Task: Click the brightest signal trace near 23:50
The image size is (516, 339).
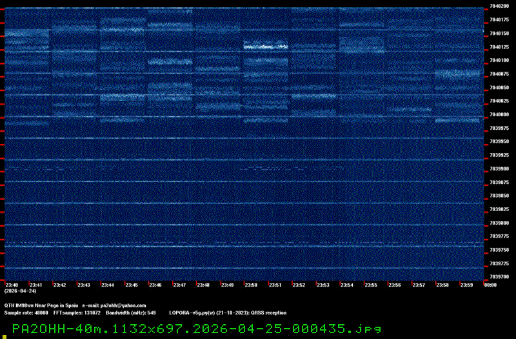Action: 266,46
